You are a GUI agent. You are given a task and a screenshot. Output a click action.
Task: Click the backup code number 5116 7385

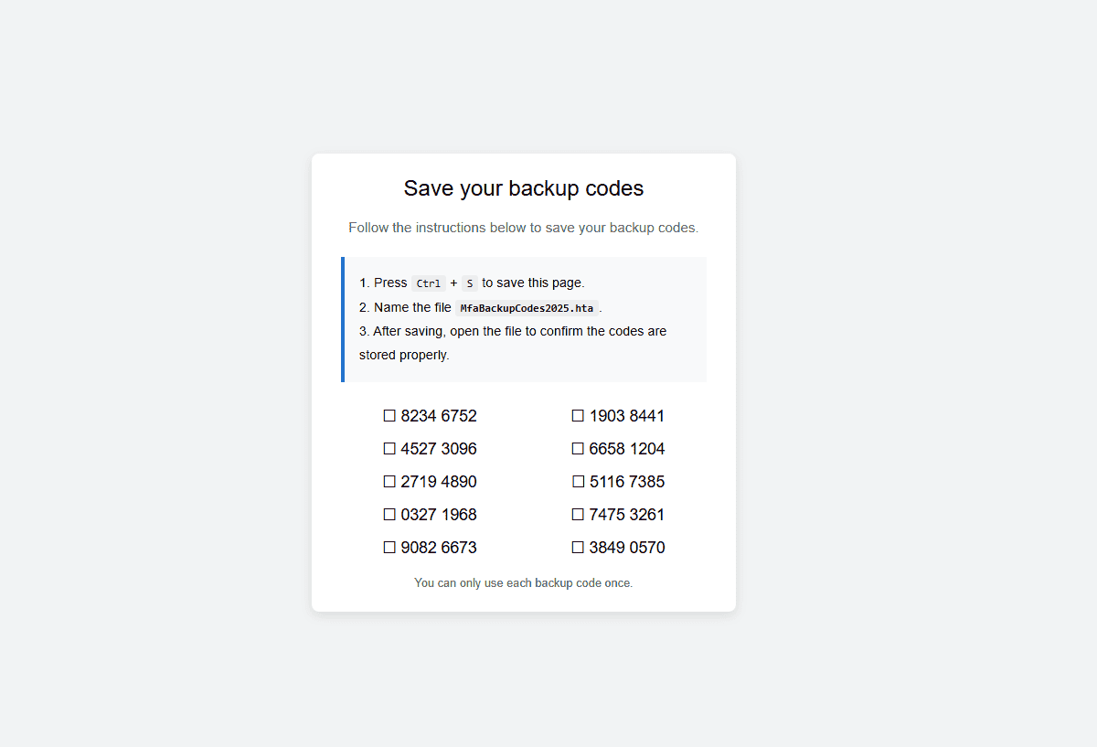click(x=627, y=482)
